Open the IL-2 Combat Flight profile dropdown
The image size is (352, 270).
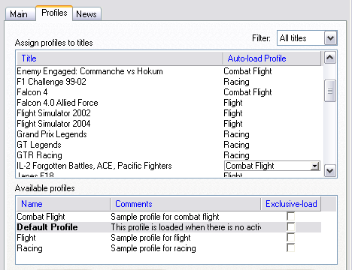coord(314,166)
